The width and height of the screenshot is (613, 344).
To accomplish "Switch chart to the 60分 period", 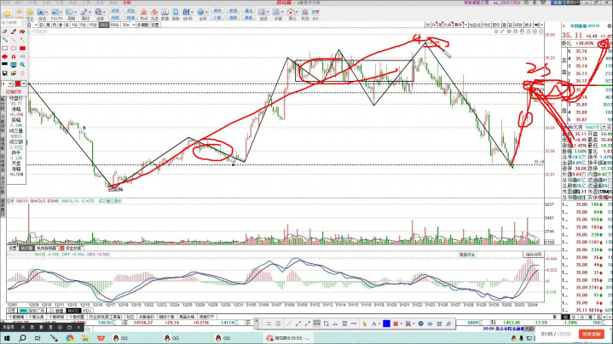I will (x=113, y=25).
